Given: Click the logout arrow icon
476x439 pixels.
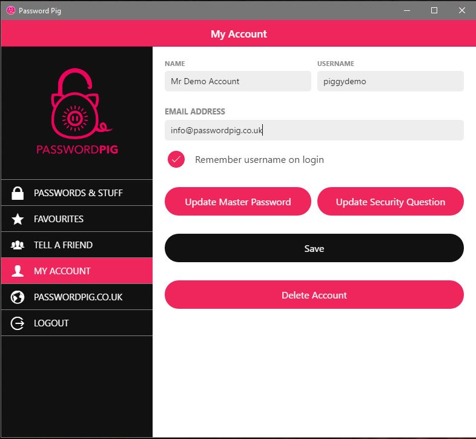Looking at the screenshot, I should point(18,323).
